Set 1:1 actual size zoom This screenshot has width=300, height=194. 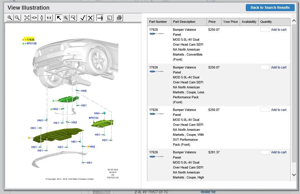point(49,18)
